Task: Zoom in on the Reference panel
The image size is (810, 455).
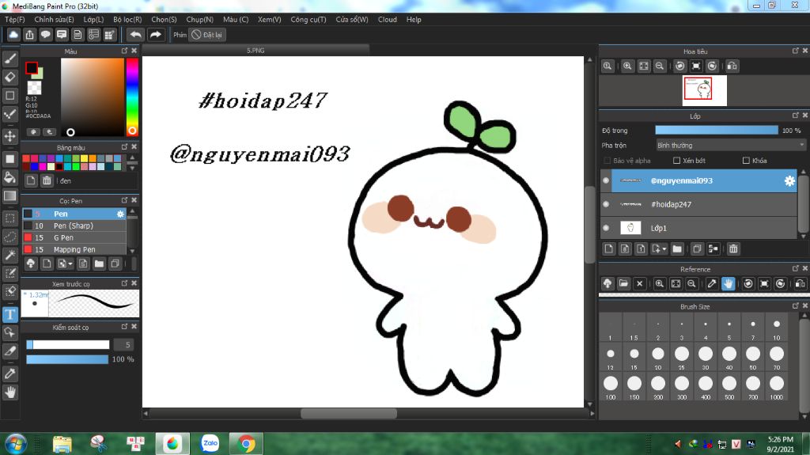Action: pyautogui.click(x=660, y=283)
